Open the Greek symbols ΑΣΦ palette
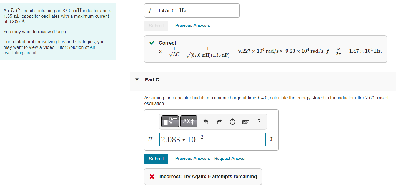The image size is (396, 186). click(x=189, y=121)
